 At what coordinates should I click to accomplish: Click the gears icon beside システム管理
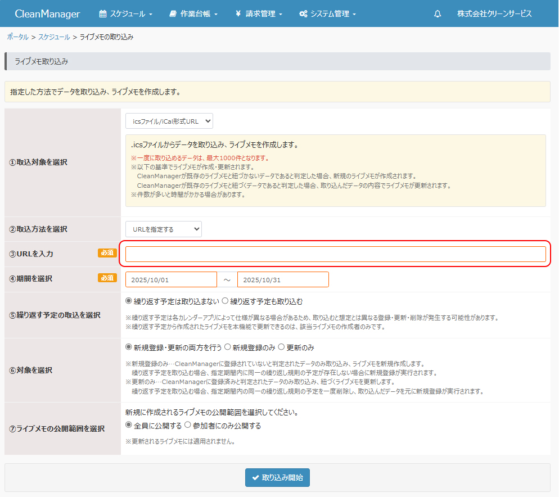tap(303, 14)
